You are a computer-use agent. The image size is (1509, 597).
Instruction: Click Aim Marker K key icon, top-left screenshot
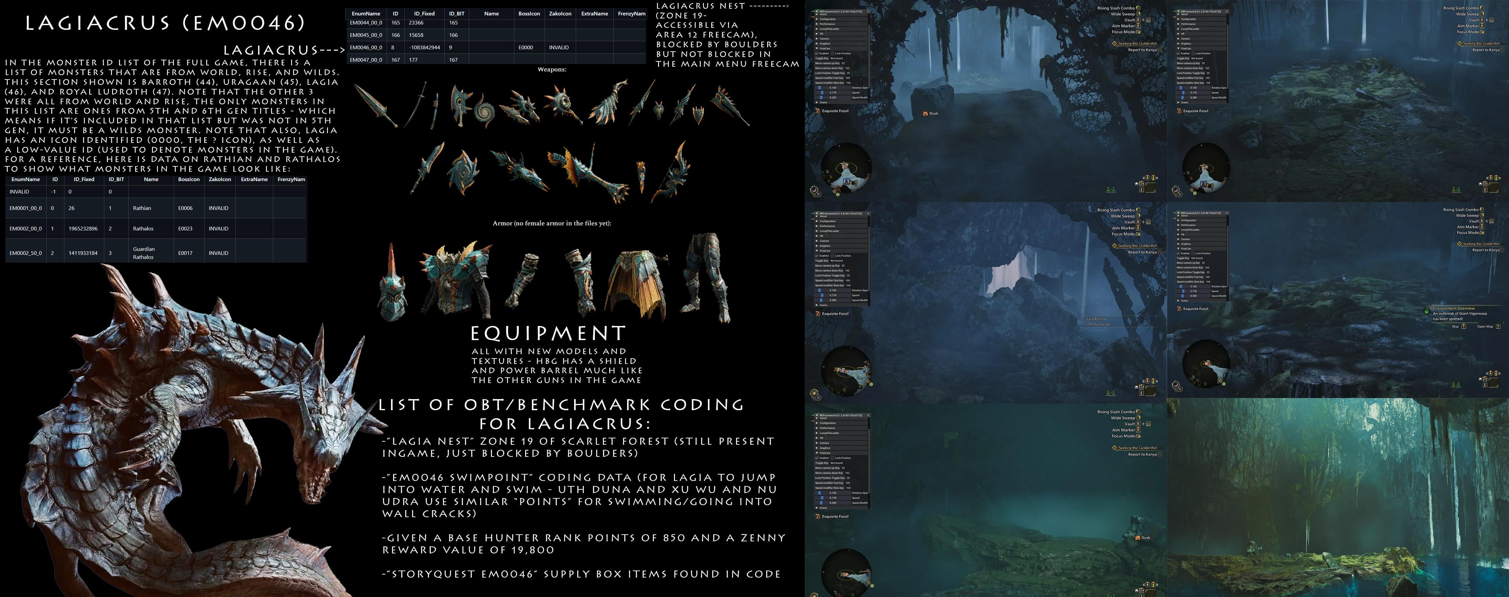(1138, 26)
